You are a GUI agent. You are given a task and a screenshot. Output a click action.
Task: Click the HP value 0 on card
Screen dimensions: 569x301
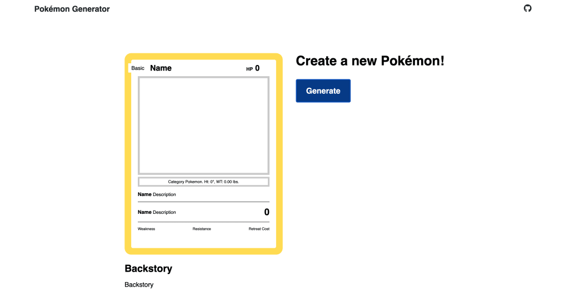click(x=257, y=68)
